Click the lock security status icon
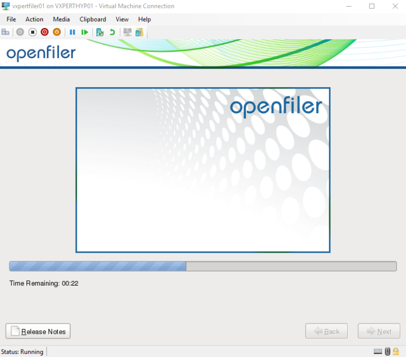The width and height of the screenshot is (406, 357). [396, 352]
